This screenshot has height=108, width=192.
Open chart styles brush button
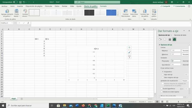[x=129, y=52]
